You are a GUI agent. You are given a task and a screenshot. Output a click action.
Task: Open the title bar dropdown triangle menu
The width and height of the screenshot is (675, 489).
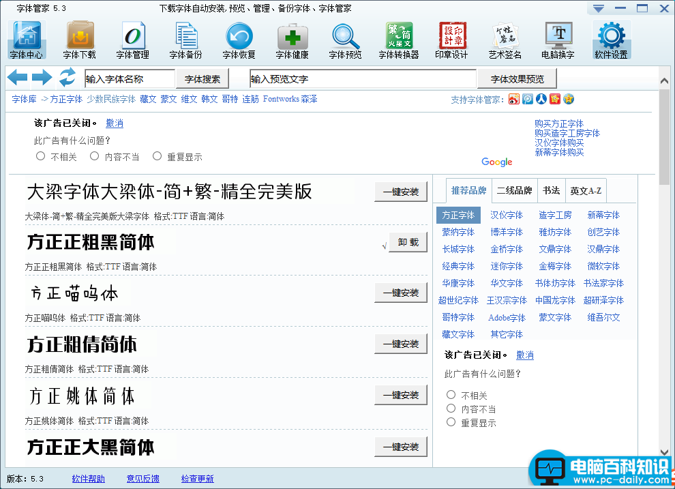pyautogui.click(x=599, y=8)
